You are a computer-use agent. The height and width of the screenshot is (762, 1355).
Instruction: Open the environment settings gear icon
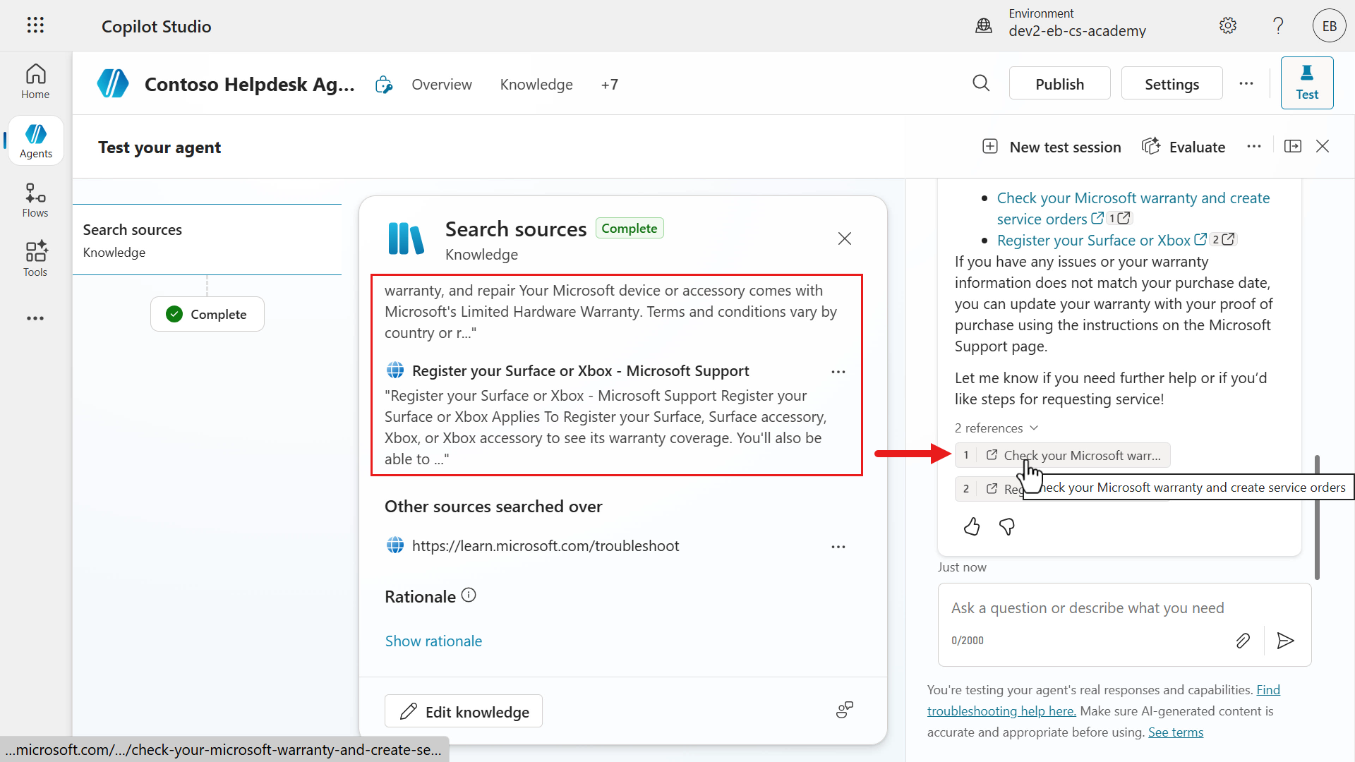click(x=1228, y=25)
